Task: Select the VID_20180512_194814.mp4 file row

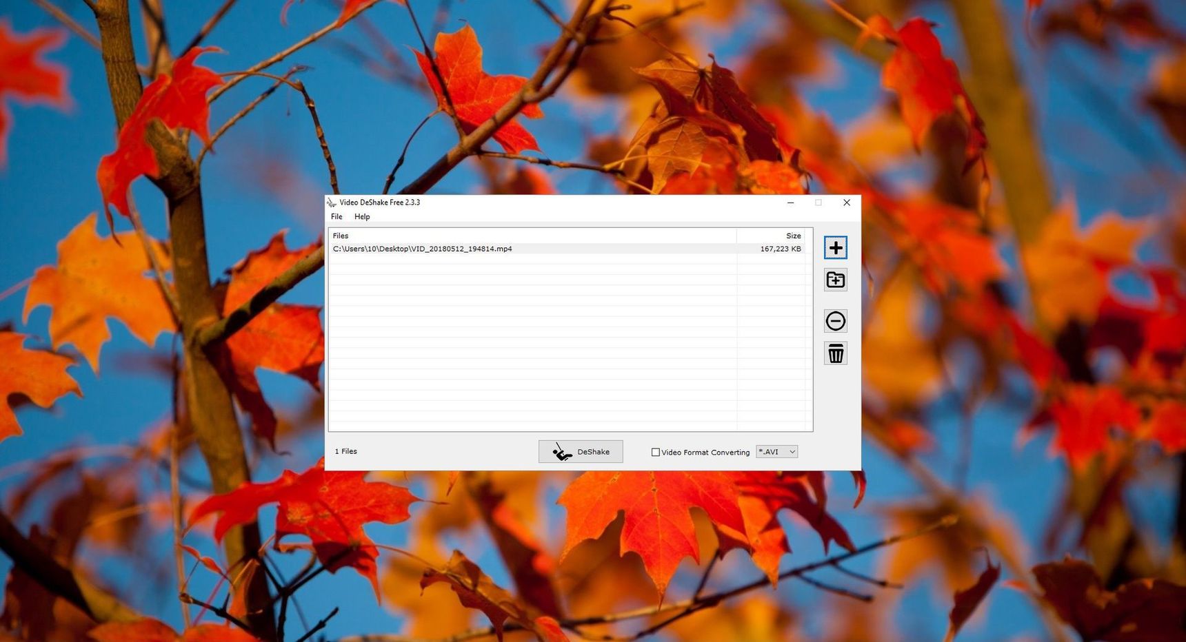Action: tap(567, 249)
